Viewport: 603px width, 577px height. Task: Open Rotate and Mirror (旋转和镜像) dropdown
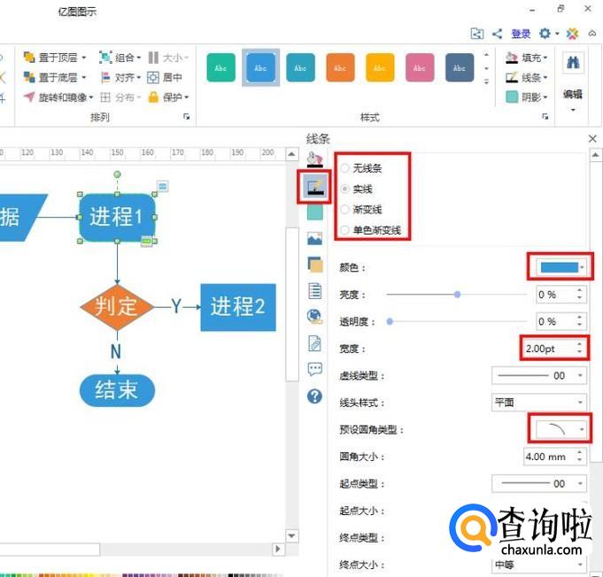(58, 97)
